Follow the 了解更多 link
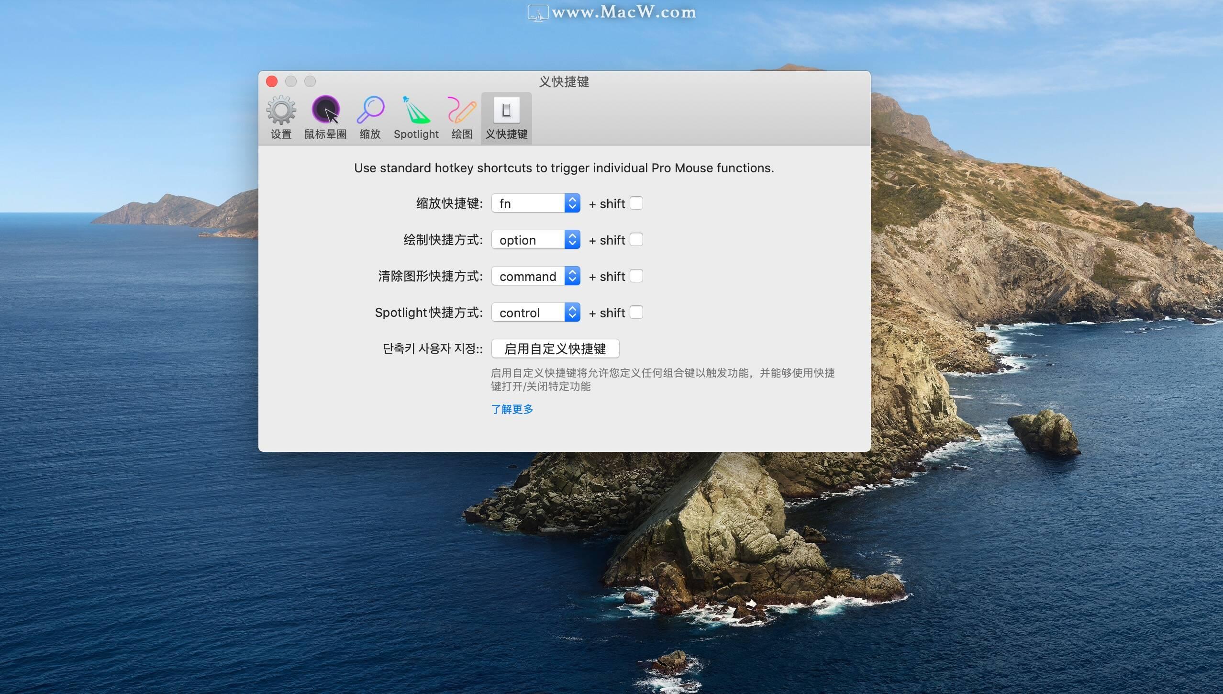Screen dimensions: 1223x694 (512, 409)
